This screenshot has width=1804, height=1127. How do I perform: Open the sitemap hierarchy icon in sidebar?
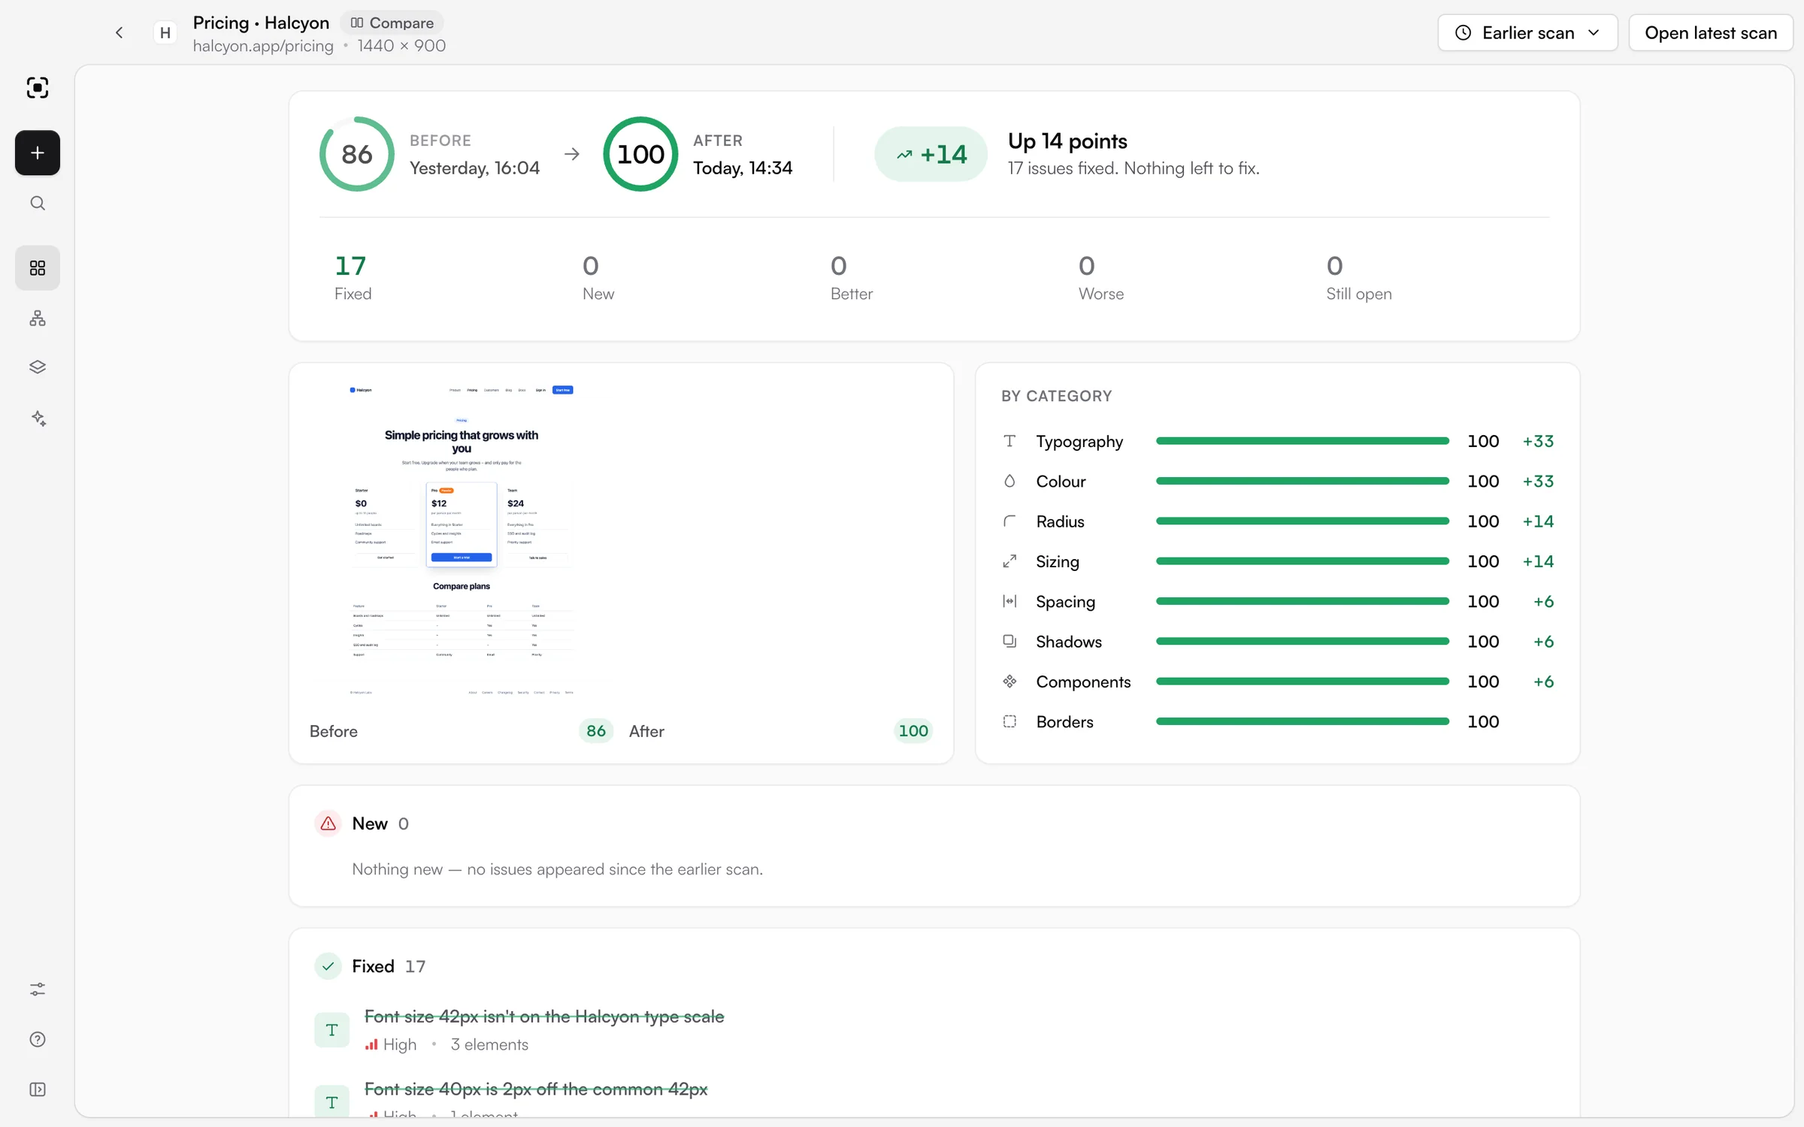[x=38, y=319]
